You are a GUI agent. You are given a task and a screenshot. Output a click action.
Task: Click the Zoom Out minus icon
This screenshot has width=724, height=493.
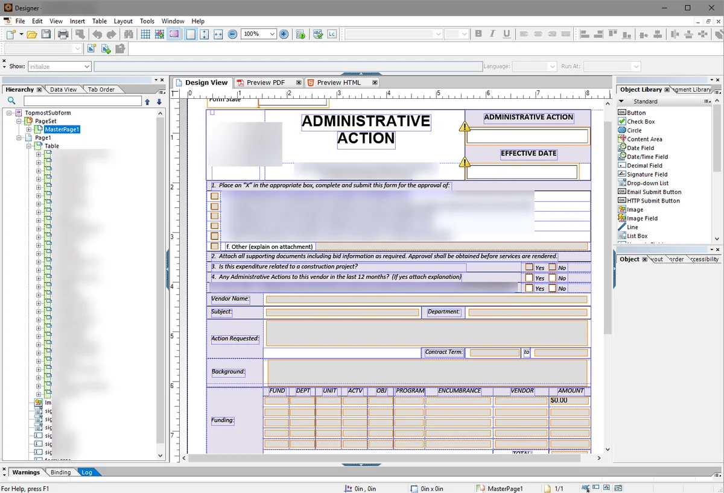click(232, 34)
